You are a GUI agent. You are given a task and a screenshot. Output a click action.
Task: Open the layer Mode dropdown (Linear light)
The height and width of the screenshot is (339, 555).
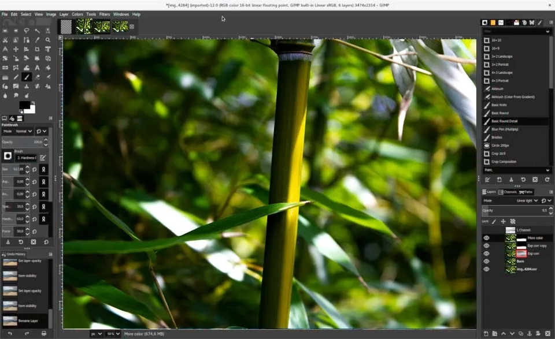click(526, 200)
